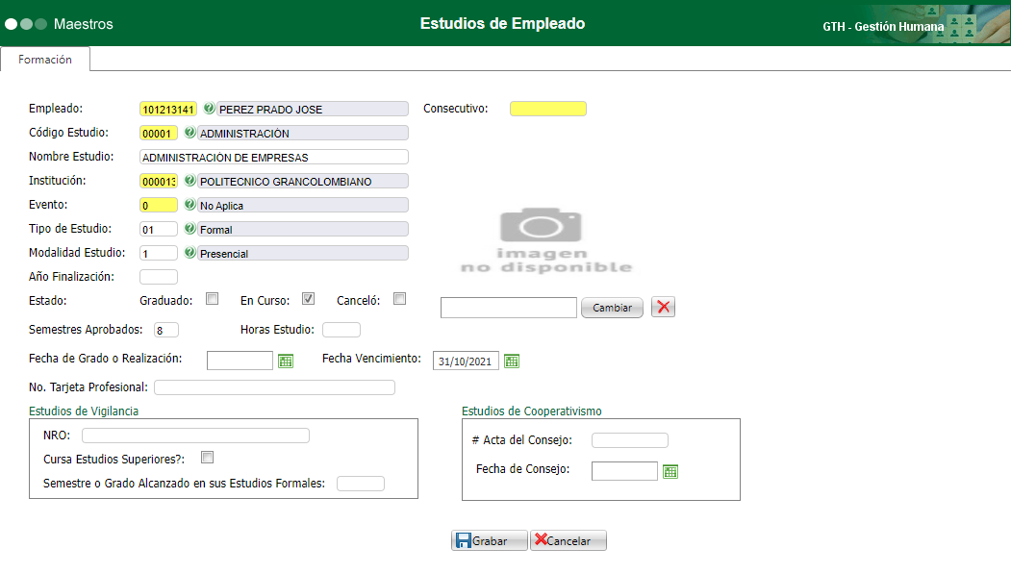Open the Evento lookup help icon
This screenshot has width=1011, height=573.
click(190, 204)
